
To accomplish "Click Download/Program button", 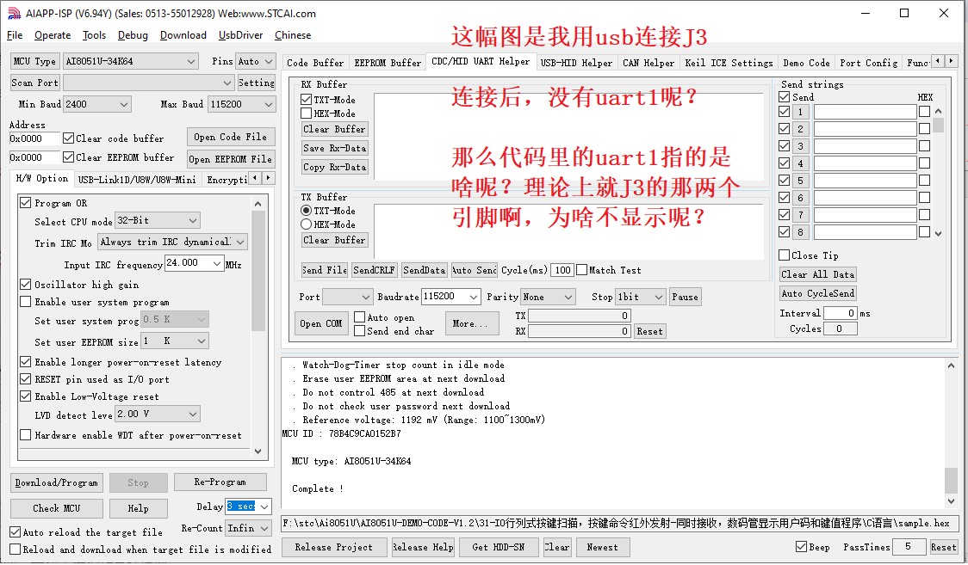I will click(x=57, y=482).
